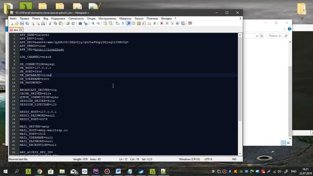This screenshot has height=176, width=313.
Task: Toggle the Indent Guide toolbar button
Action: pyautogui.click(x=128, y=23)
